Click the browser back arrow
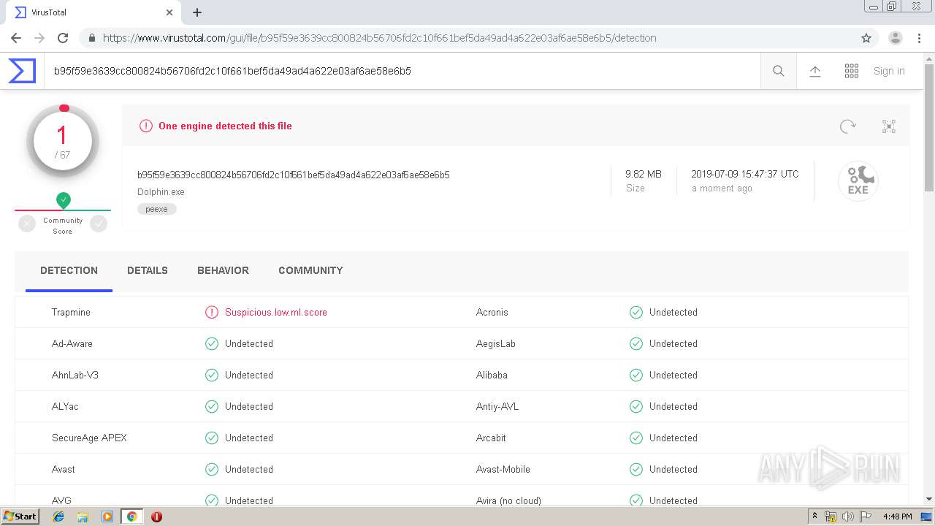This screenshot has width=935, height=526. click(16, 38)
